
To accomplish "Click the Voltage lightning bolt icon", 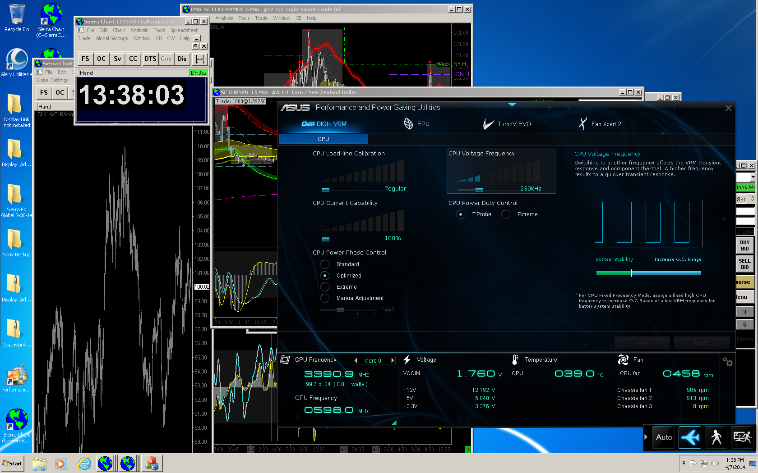I will pyautogui.click(x=407, y=359).
